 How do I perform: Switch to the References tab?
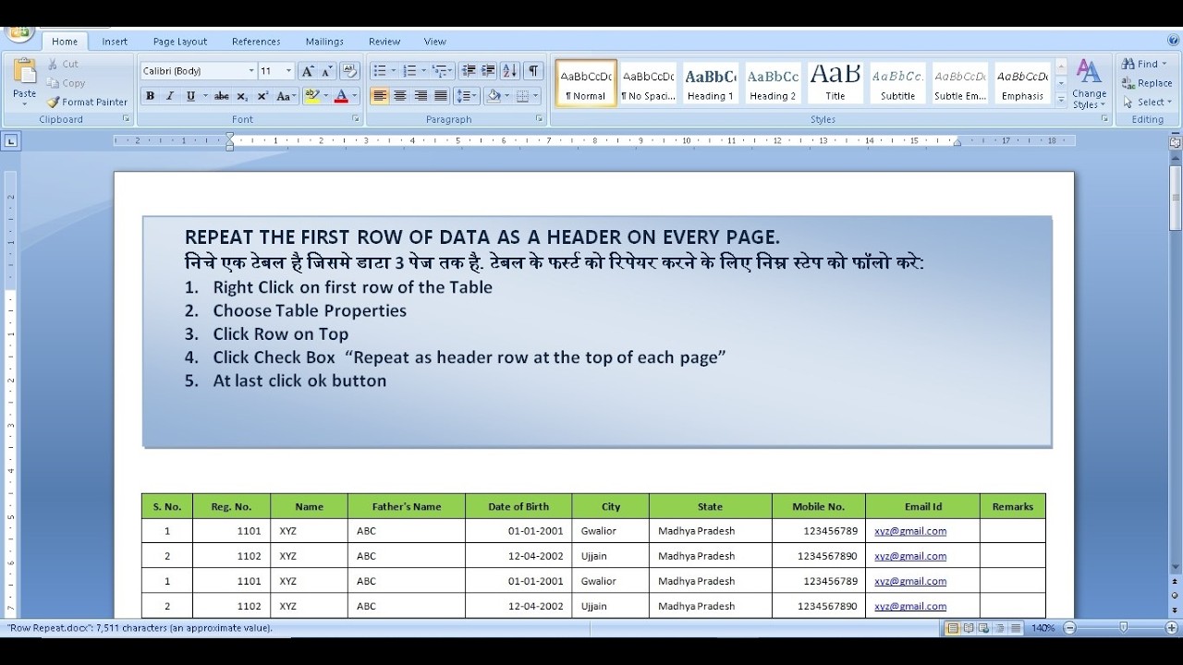[256, 42]
